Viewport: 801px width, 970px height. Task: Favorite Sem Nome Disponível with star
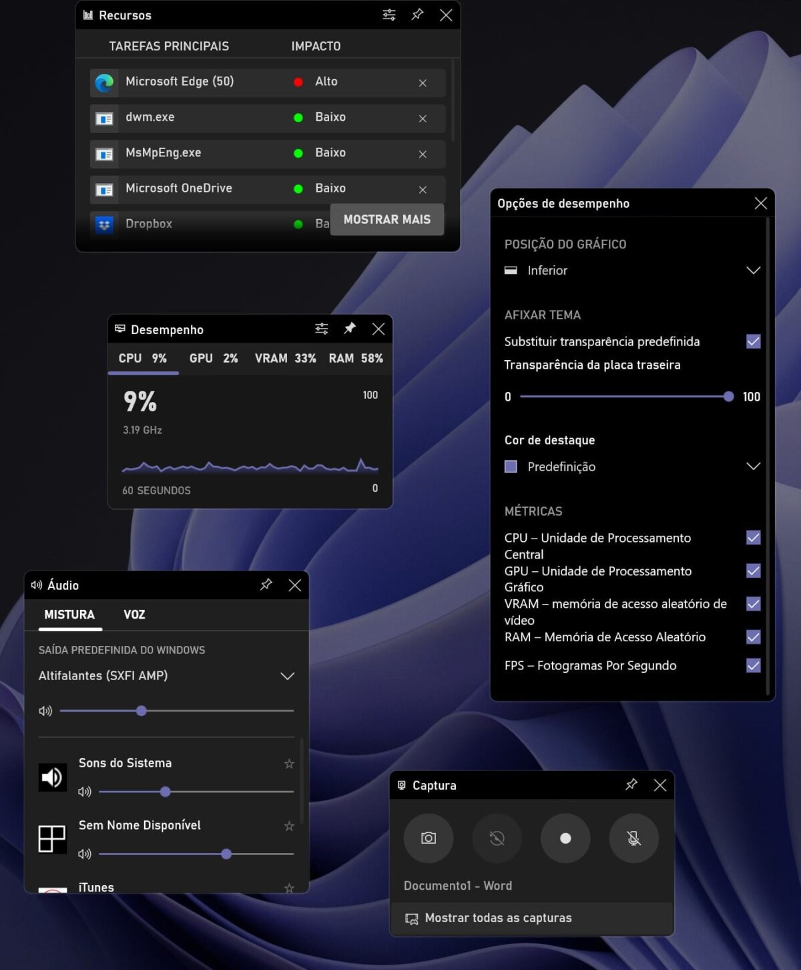tap(289, 826)
